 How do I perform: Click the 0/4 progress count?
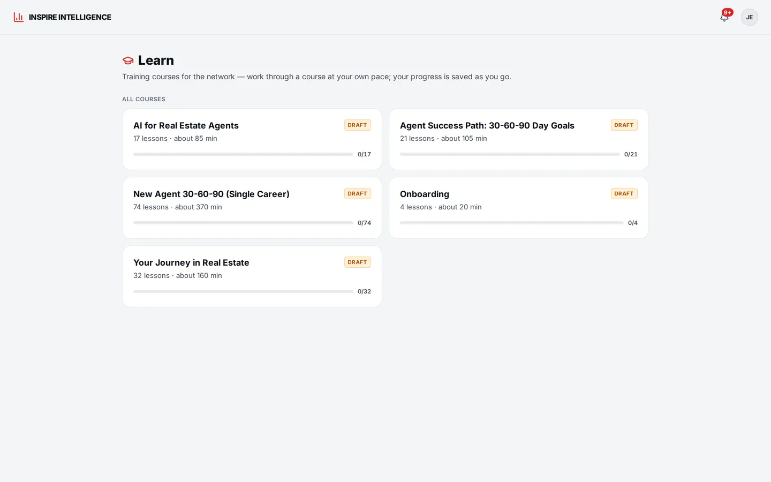coord(633,223)
